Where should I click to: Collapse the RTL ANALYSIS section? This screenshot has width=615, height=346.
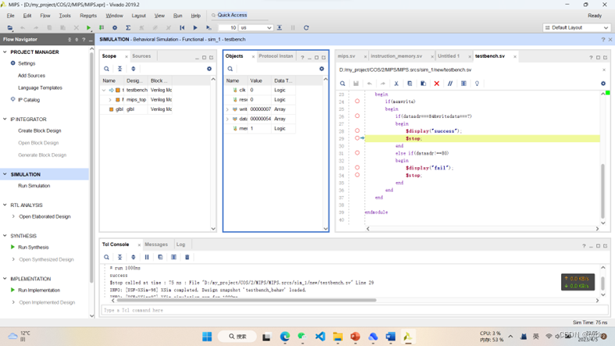(5, 205)
